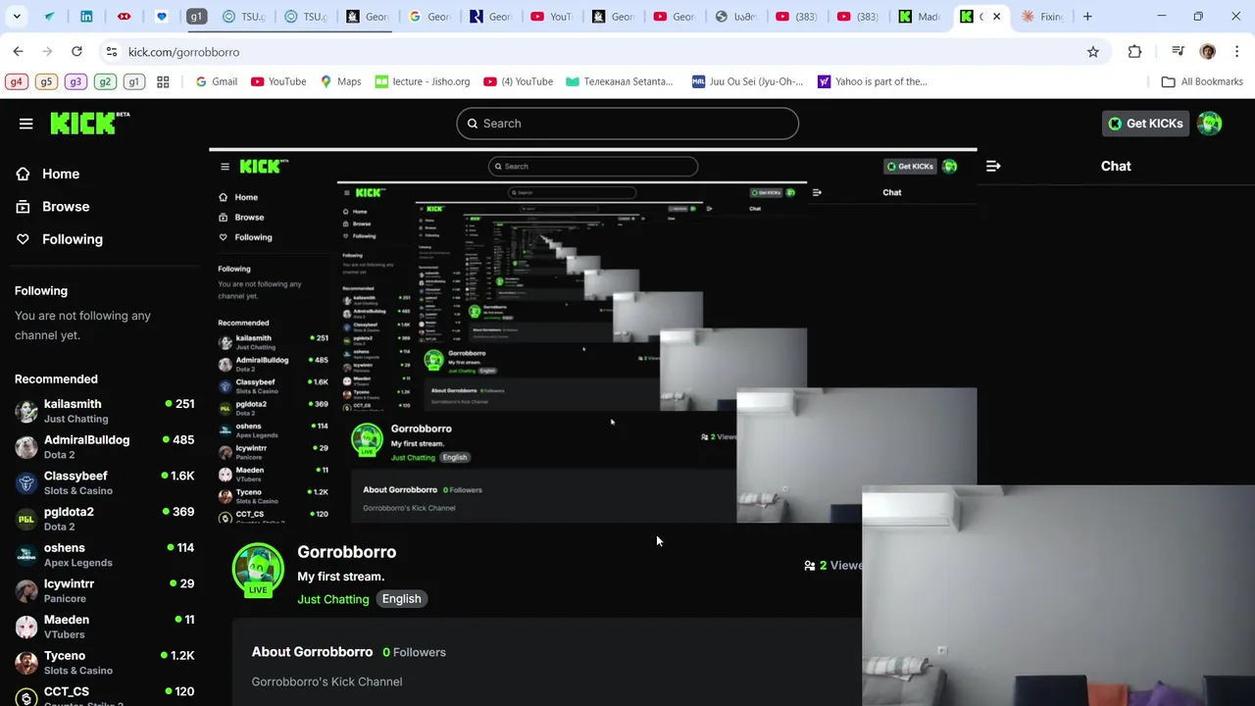Open the g4 bookmark group
Screen dimensions: 1255x706
(16, 81)
